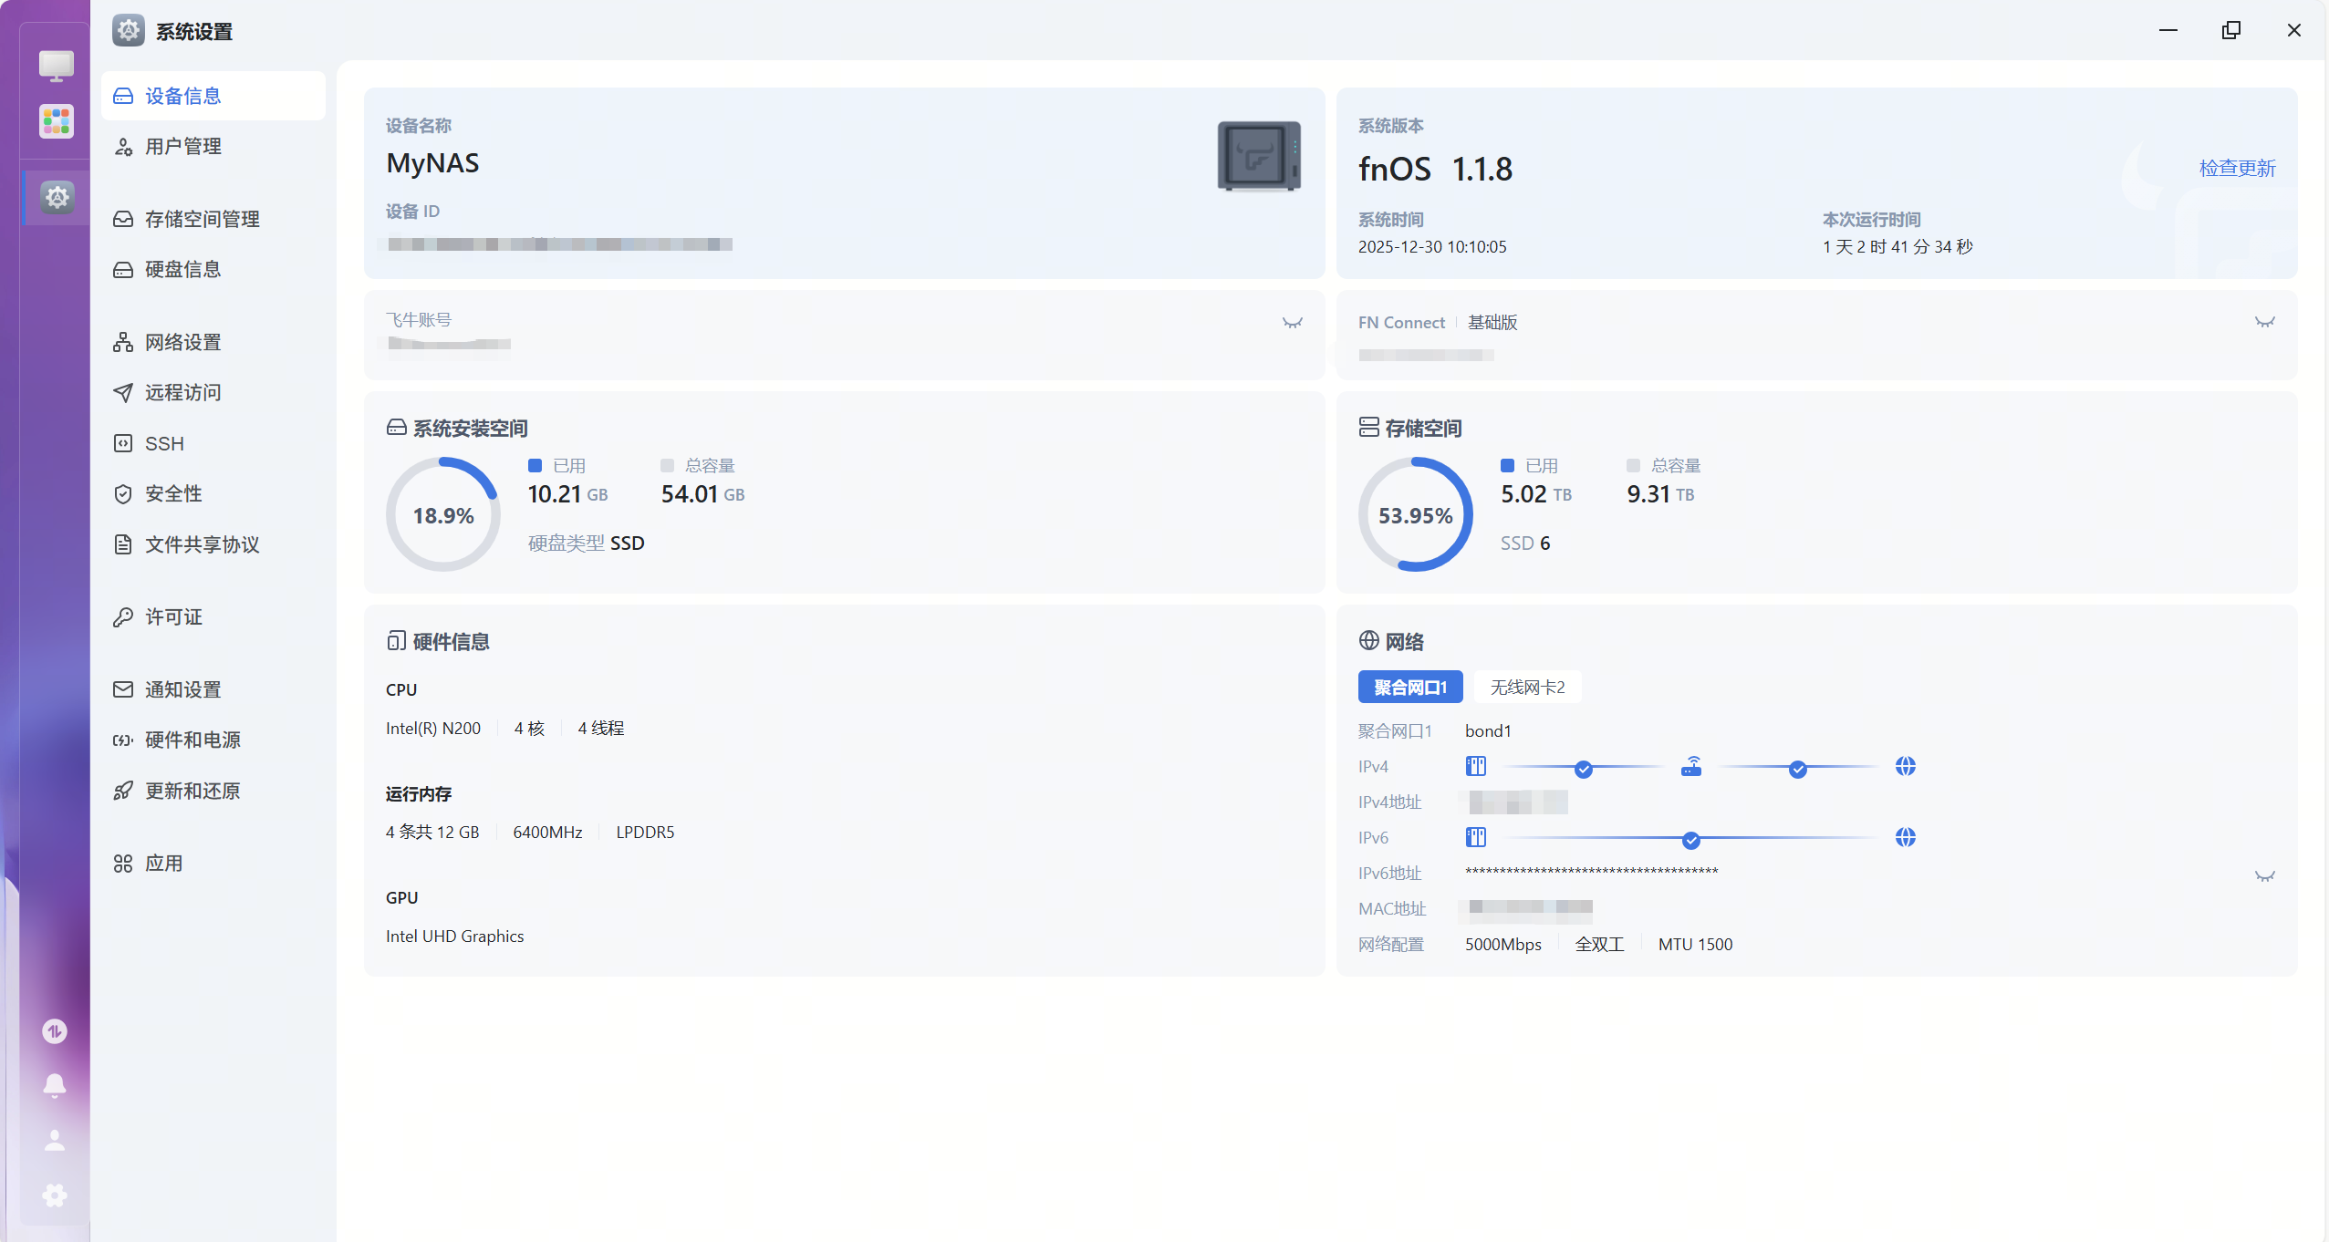Open 存储空间管理 in the sidebar

(202, 219)
